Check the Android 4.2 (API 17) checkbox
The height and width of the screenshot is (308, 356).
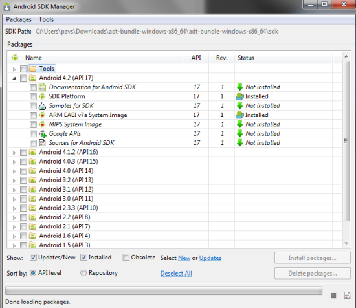[x=23, y=78]
